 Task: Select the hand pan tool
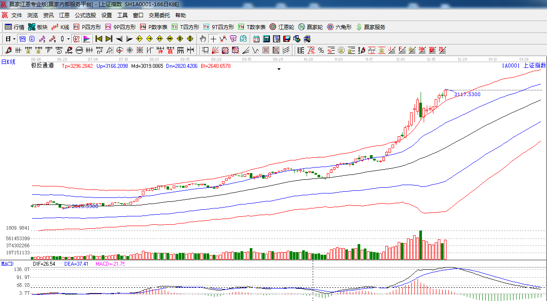point(203,39)
